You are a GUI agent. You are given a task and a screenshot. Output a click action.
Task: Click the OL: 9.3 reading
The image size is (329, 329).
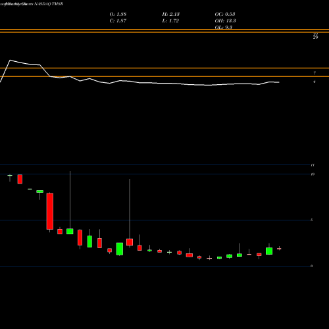224,27
